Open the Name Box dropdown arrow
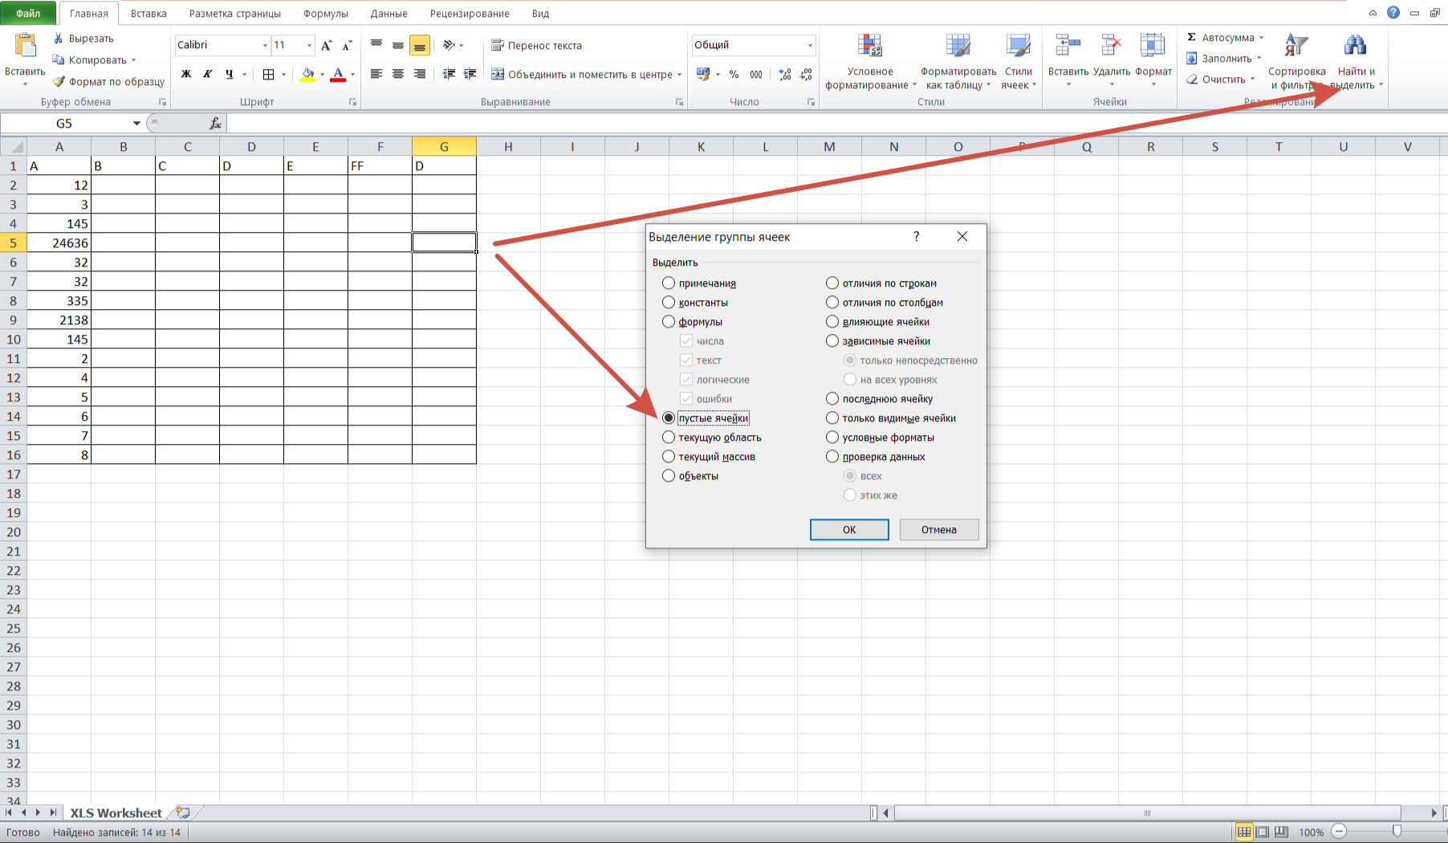Viewport: 1448px width, 843px height. [136, 124]
